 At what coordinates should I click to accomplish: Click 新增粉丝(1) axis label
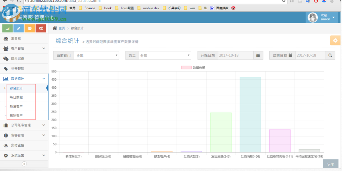(73, 157)
